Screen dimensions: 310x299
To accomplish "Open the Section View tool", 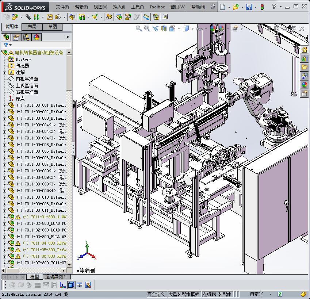I will click(163, 28).
